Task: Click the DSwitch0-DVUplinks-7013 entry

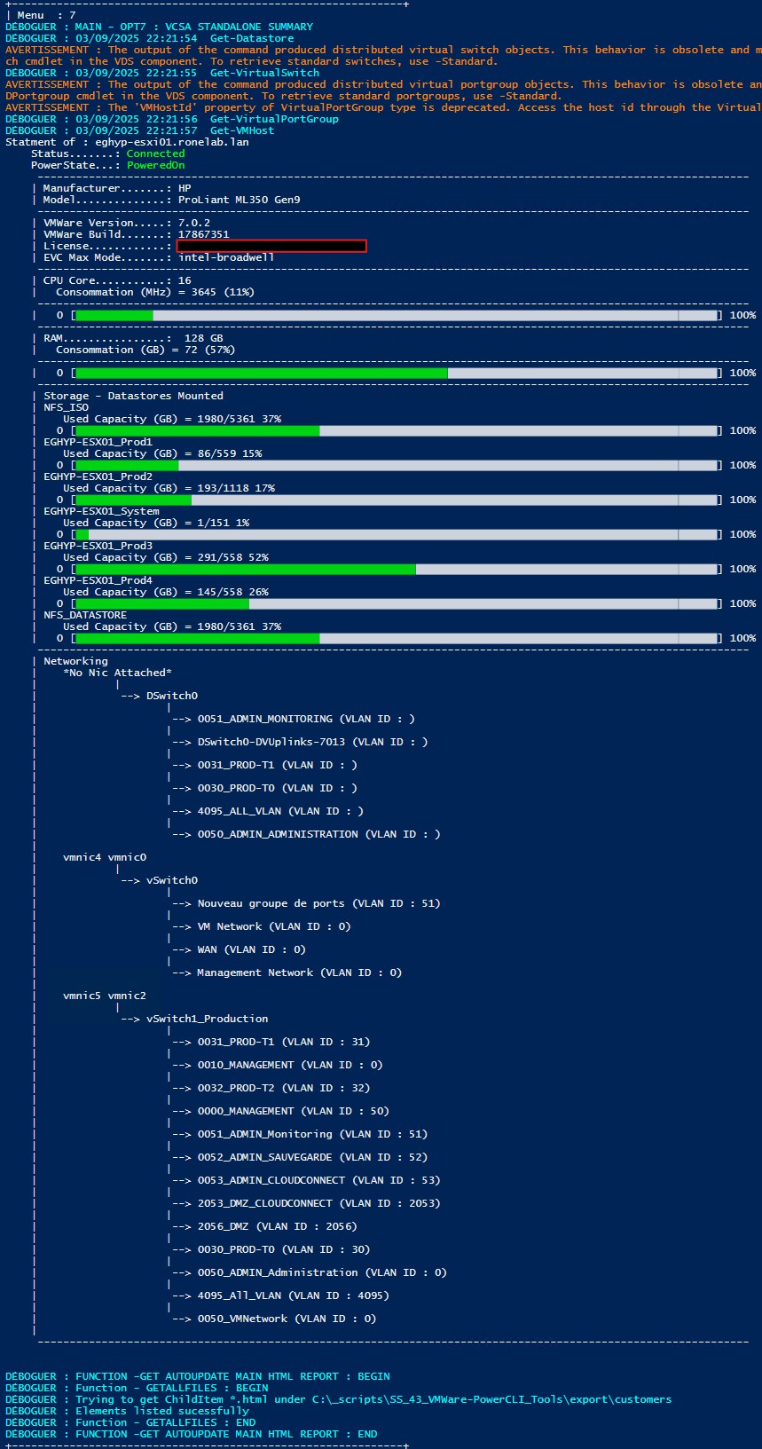Action: coord(271,742)
